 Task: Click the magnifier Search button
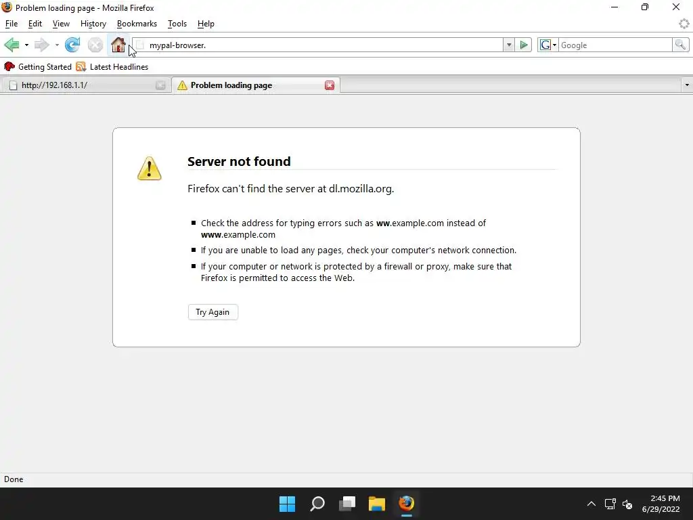680,45
